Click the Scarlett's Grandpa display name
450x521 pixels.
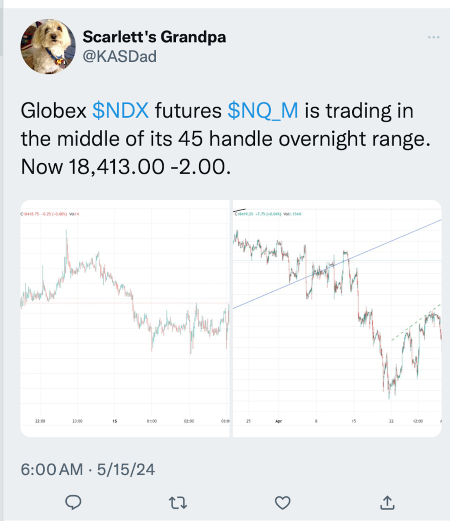[154, 37]
